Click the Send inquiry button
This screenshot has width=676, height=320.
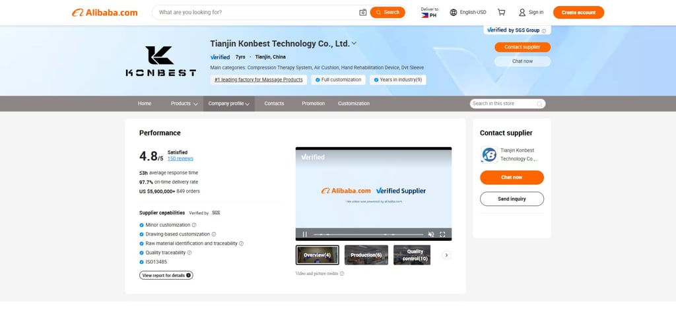[512, 199]
